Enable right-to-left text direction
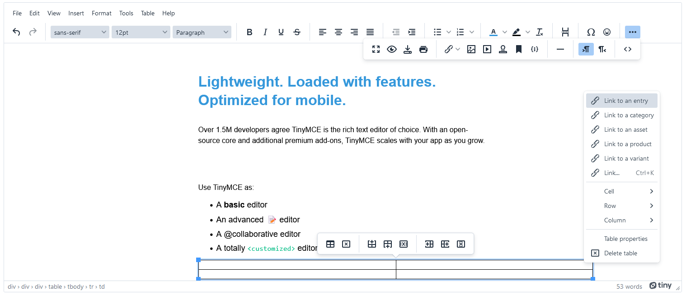The image size is (686, 295). click(602, 49)
